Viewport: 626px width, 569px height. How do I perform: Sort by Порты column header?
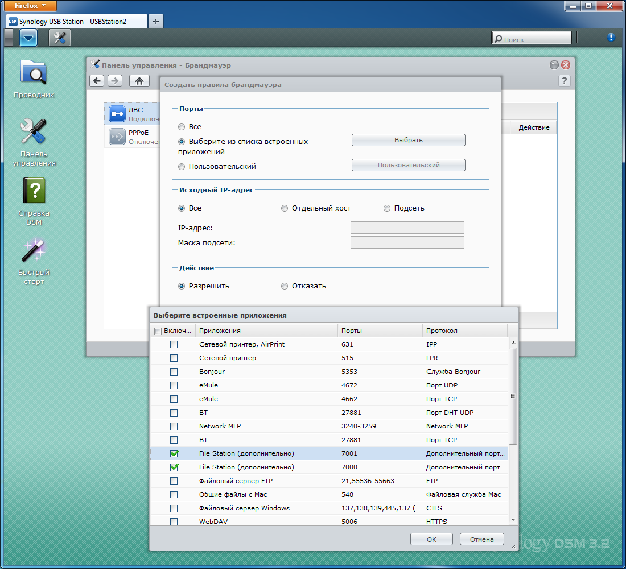pyautogui.click(x=380, y=331)
